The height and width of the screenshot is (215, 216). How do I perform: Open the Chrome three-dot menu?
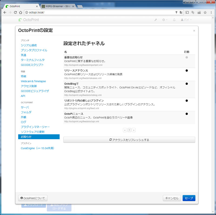(x=211, y=12)
